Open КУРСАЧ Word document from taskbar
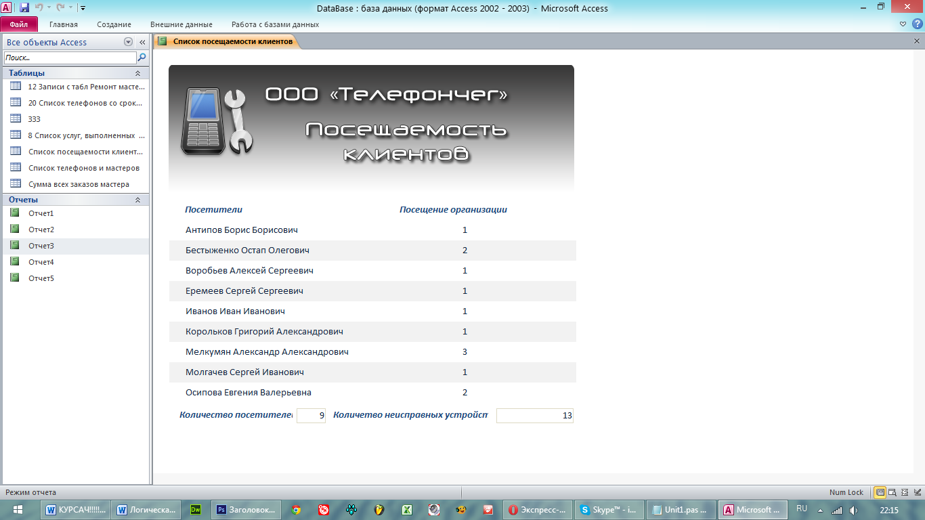 pos(77,510)
